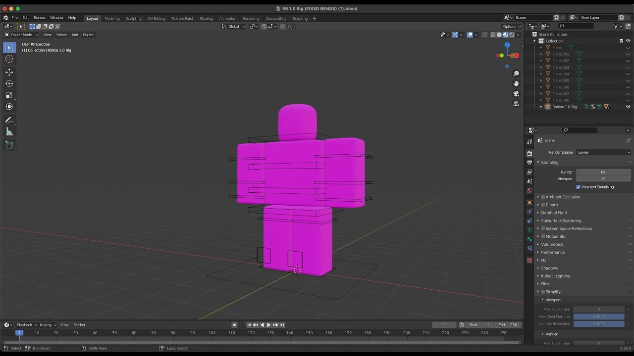
Task: Open the Render Engine dropdown showing Eevee
Action: 603,152
